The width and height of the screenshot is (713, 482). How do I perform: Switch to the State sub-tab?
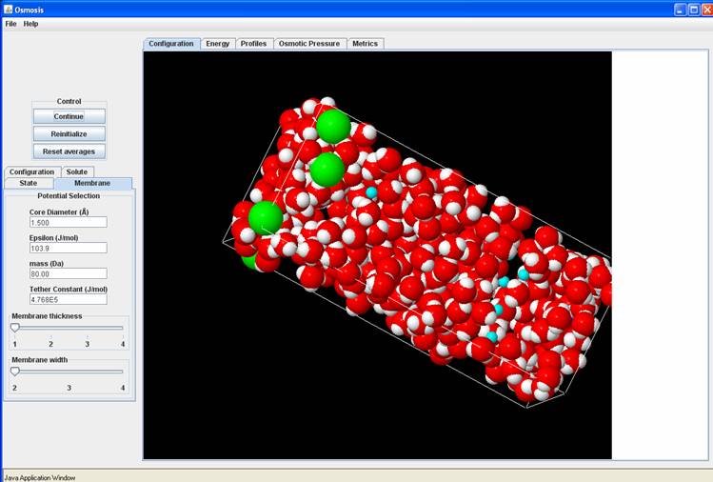point(29,183)
